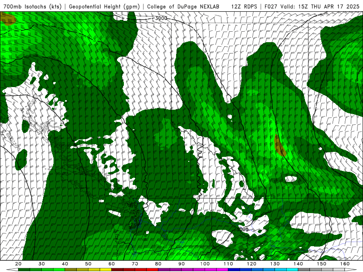The image size is (363, 272).
Task: Click the "3000" contour label near map bottom
Action: [242, 229]
